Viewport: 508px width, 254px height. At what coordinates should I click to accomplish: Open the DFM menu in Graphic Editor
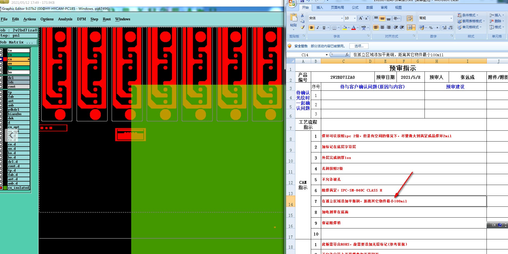[x=81, y=19]
